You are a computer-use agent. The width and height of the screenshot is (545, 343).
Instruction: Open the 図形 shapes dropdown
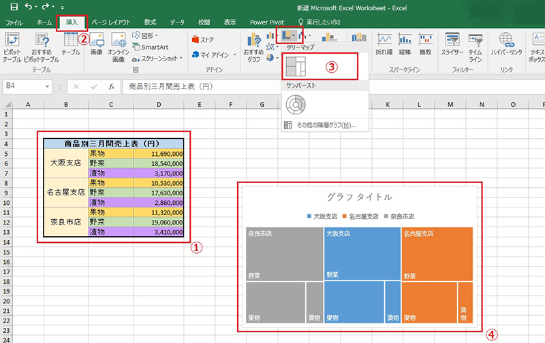click(x=145, y=36)
